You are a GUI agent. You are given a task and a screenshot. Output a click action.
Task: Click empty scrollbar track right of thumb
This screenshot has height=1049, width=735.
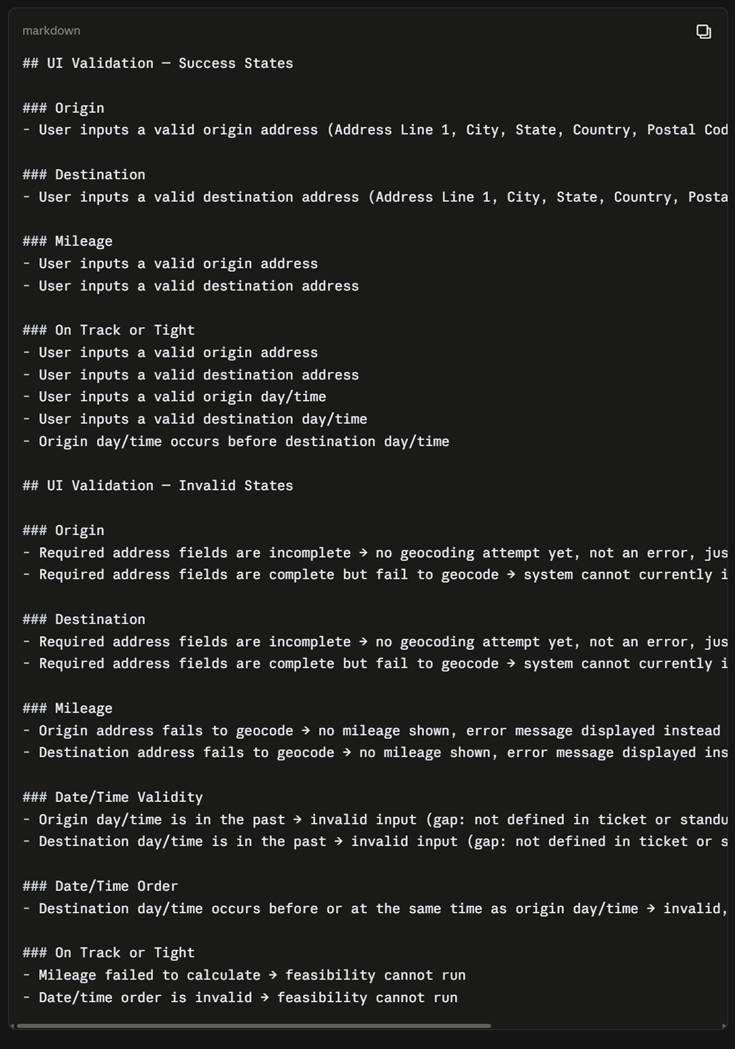coord(606,1026)
